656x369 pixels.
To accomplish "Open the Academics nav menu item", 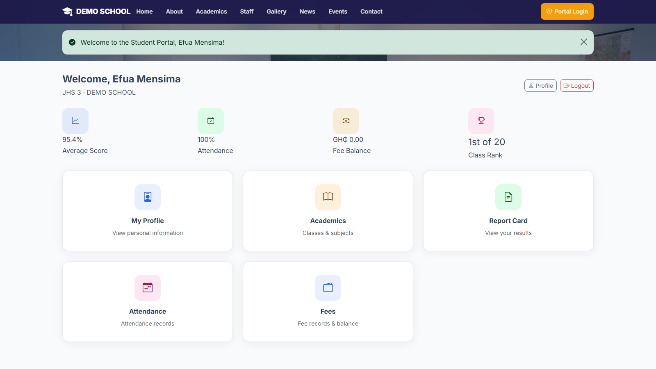I will pos(211,11).
